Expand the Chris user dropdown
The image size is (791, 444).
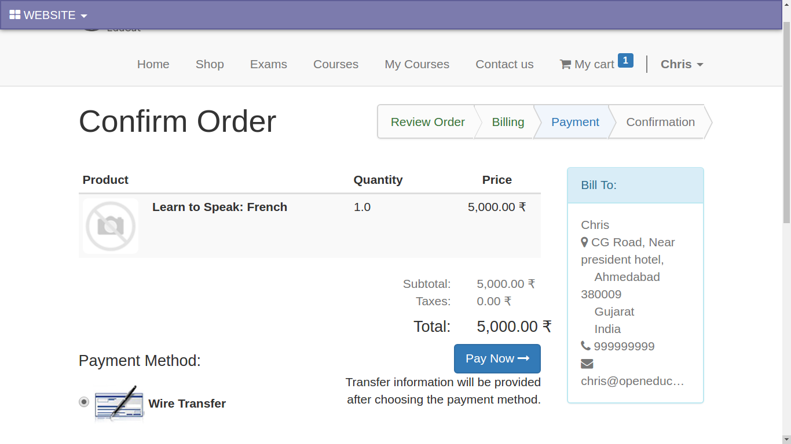pyautogui.click(x=682, y=65)
